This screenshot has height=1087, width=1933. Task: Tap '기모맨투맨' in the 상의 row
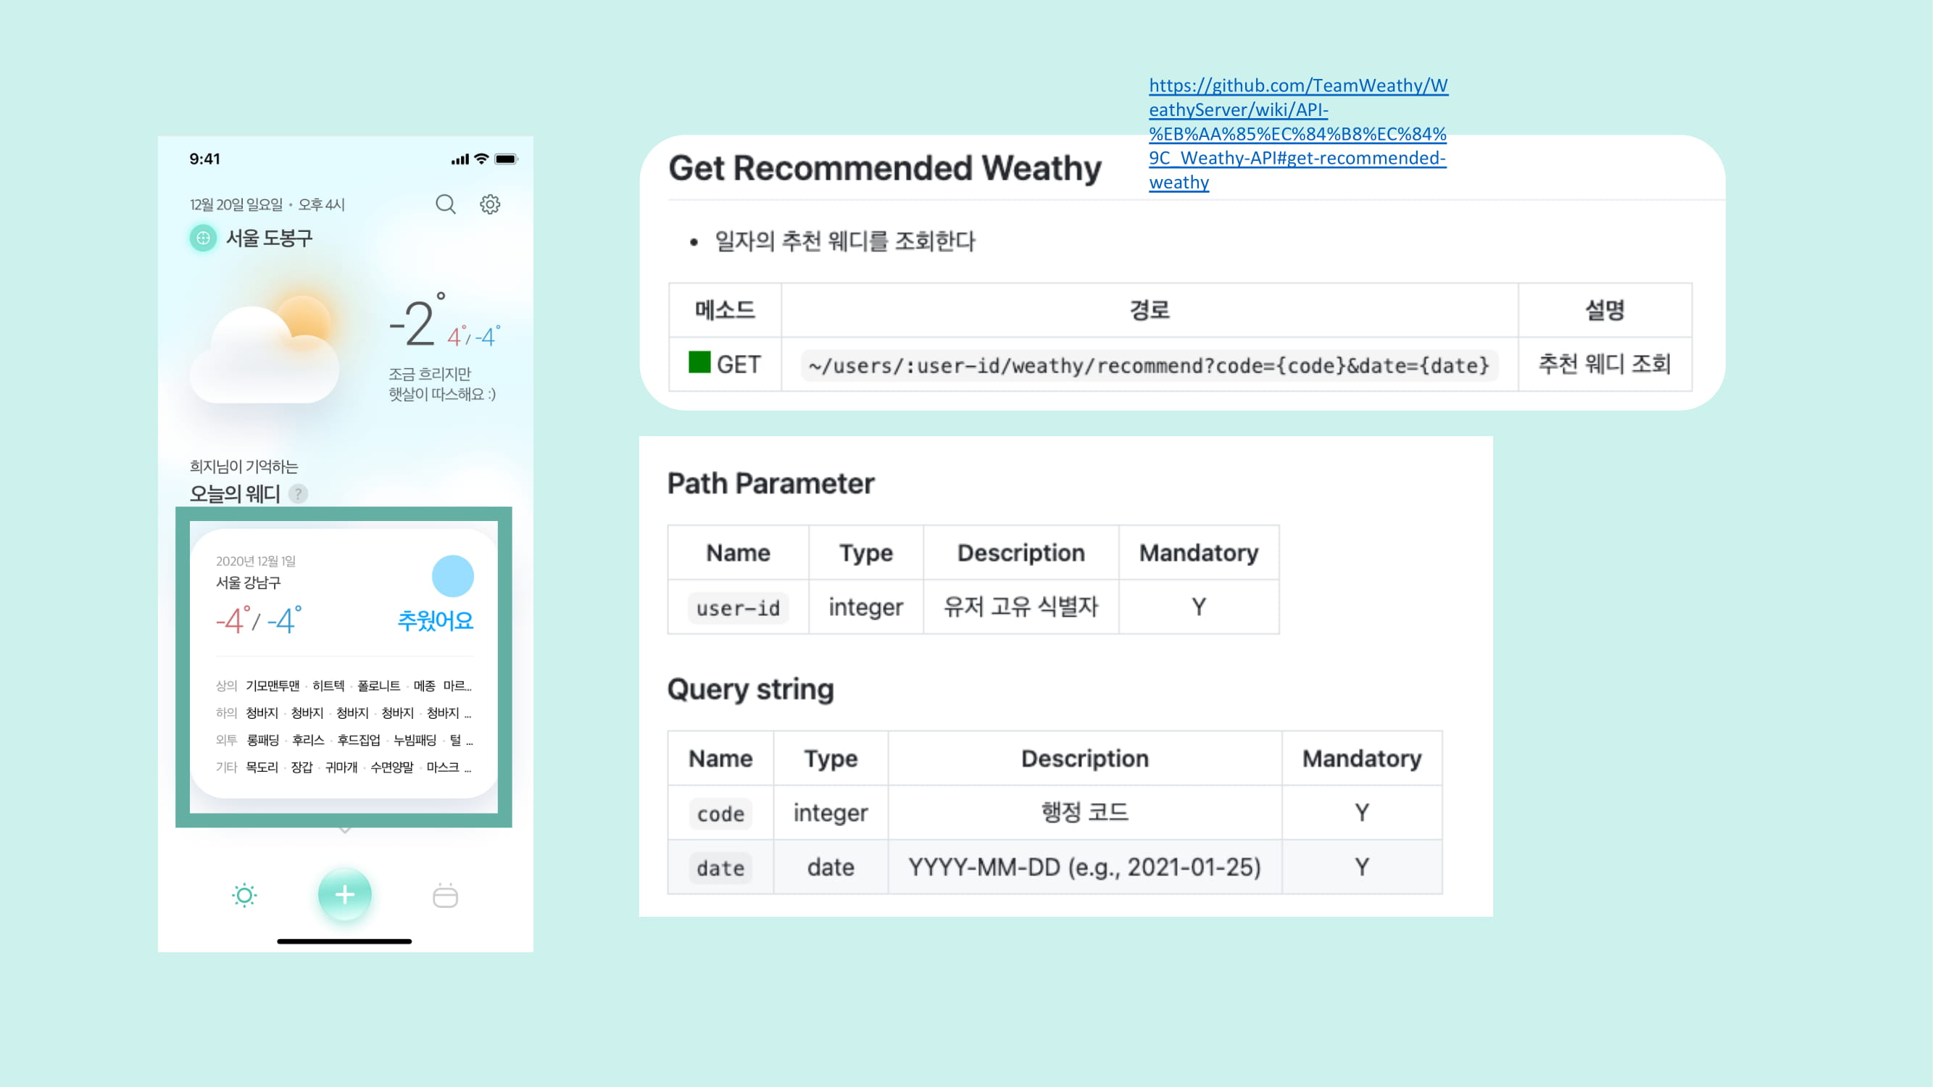click(x=273, y=686)
